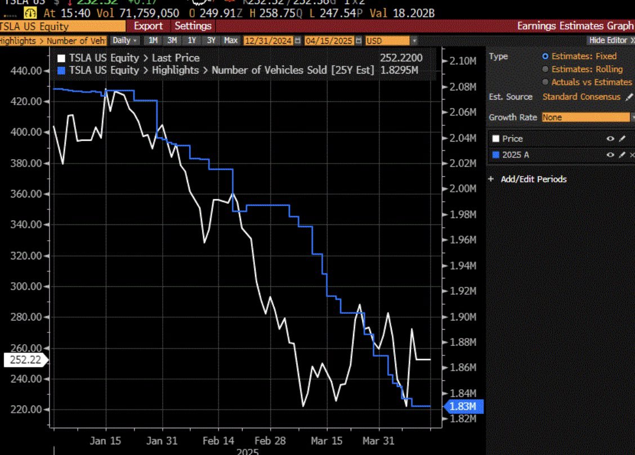Click the edit pencil for 2025 A series
Image resolution: width=635 pixels, height=455 pixels.
(623, 155)
